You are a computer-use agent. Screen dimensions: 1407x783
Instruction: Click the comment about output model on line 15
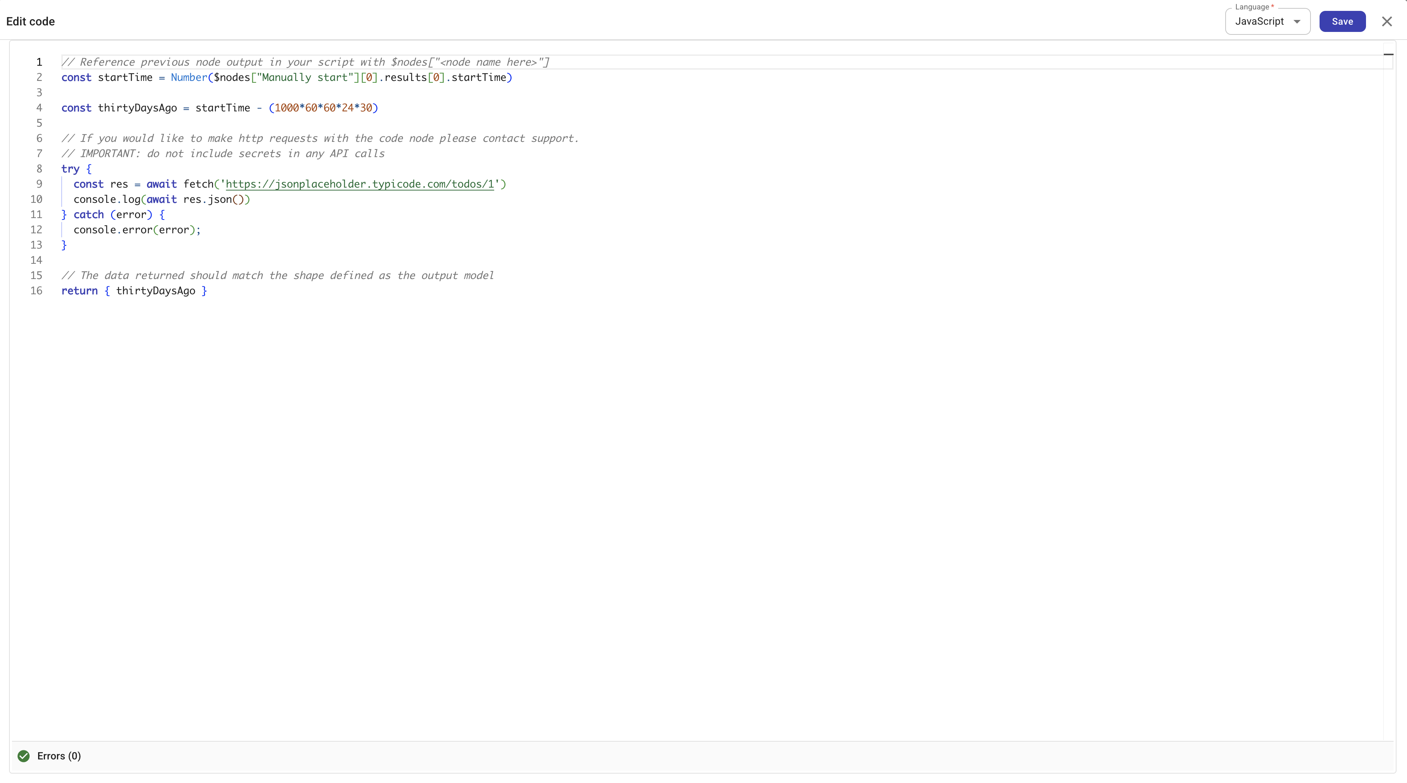point(278,275)
